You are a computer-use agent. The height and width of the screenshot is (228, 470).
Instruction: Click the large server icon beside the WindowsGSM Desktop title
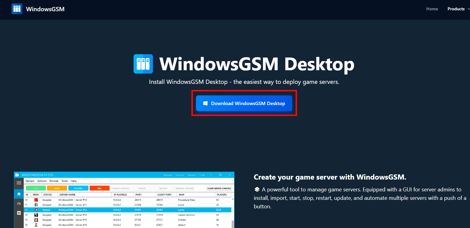pyautogui.click(x=143, y=64)
